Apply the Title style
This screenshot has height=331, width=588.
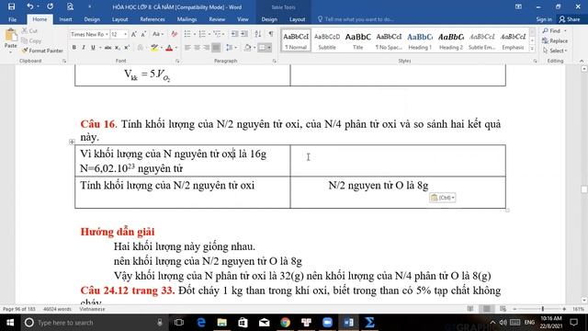pyautogui.click(x=357, y=40)
